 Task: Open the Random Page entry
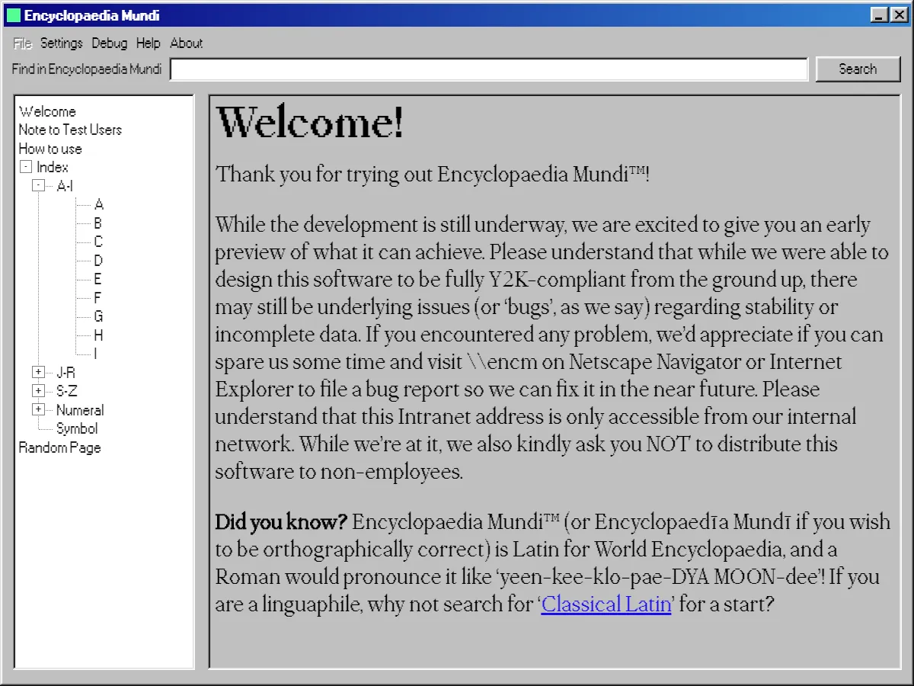tap(59, 447)
